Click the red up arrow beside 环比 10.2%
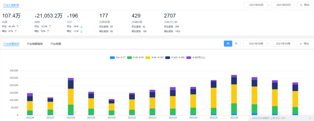This screenshot has width=314, height=121. click(x=50, y=26)
